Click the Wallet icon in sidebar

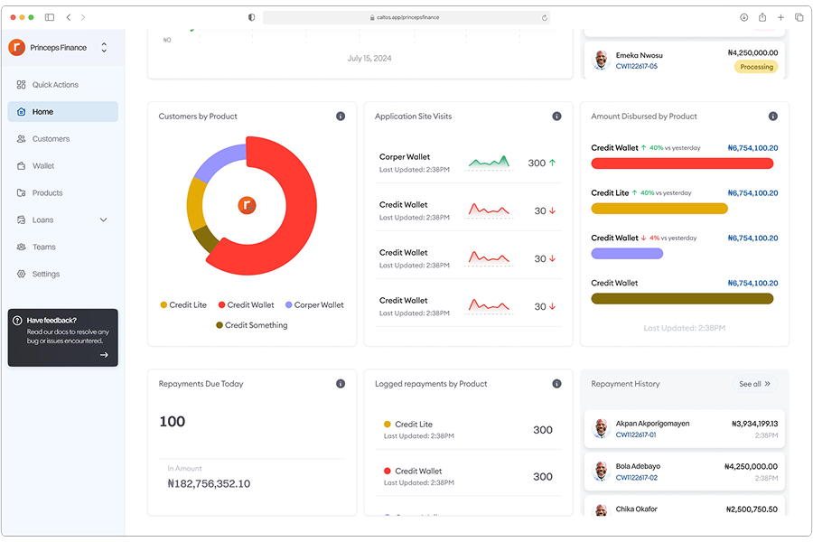pos(22,166)
